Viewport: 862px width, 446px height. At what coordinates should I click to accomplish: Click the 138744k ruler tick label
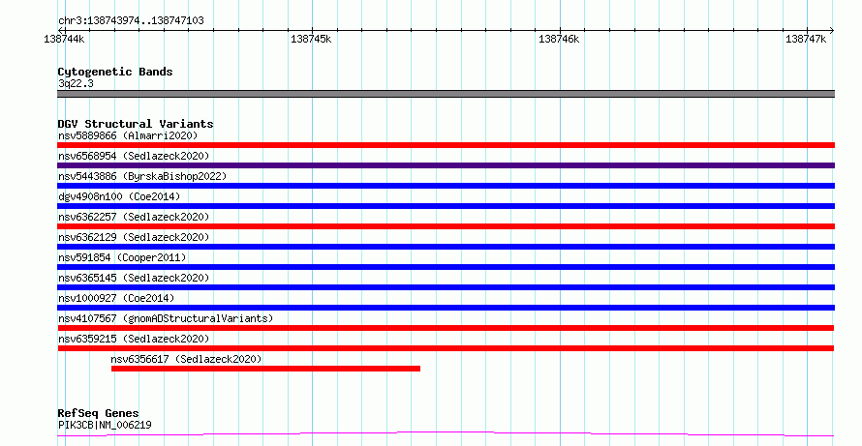[x=64, y=39]
